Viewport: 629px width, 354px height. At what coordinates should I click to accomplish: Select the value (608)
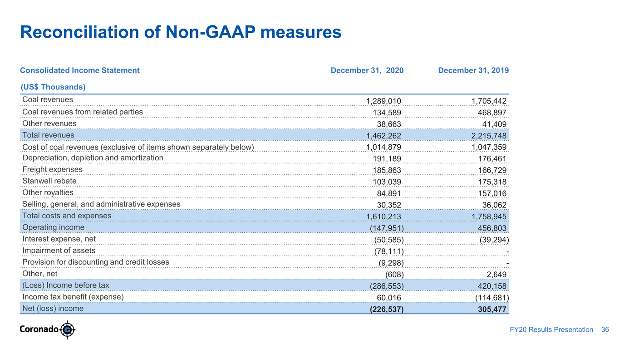pos(394,275)
